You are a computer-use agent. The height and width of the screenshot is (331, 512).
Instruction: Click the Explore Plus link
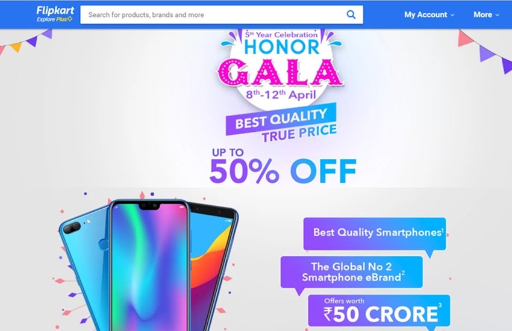[x=54, y=19]
